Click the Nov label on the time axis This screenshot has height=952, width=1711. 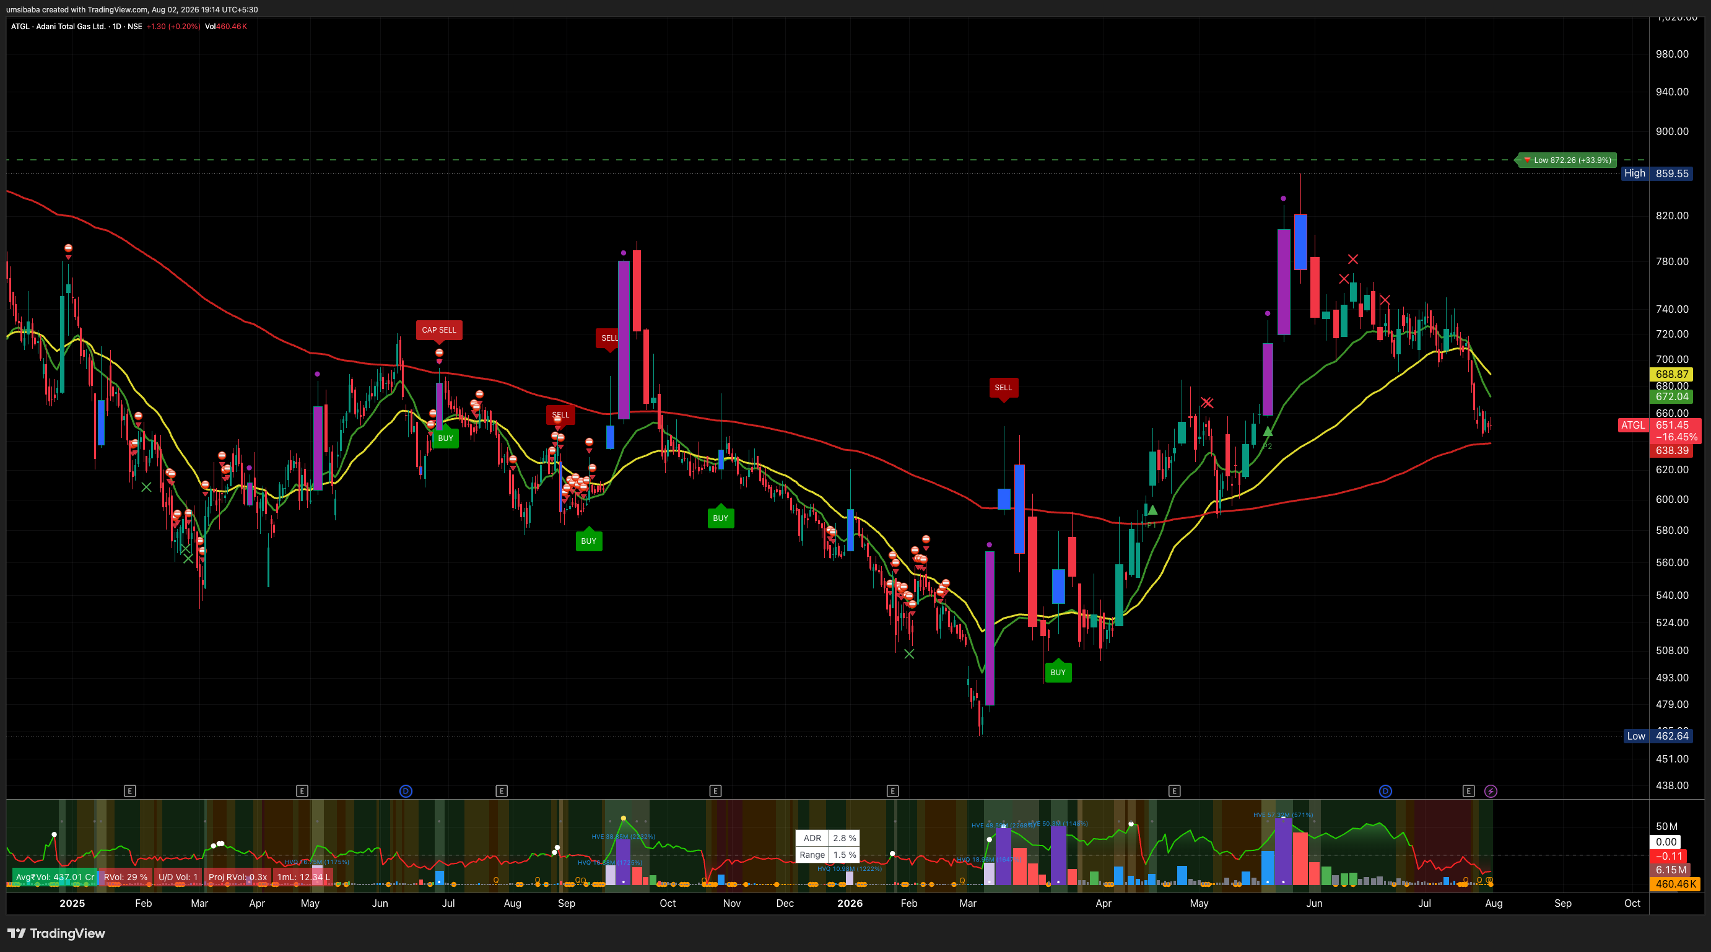tap(732, 903)
